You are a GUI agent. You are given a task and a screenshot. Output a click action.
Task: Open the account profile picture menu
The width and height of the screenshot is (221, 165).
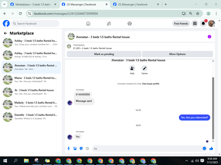click(211, 23)
